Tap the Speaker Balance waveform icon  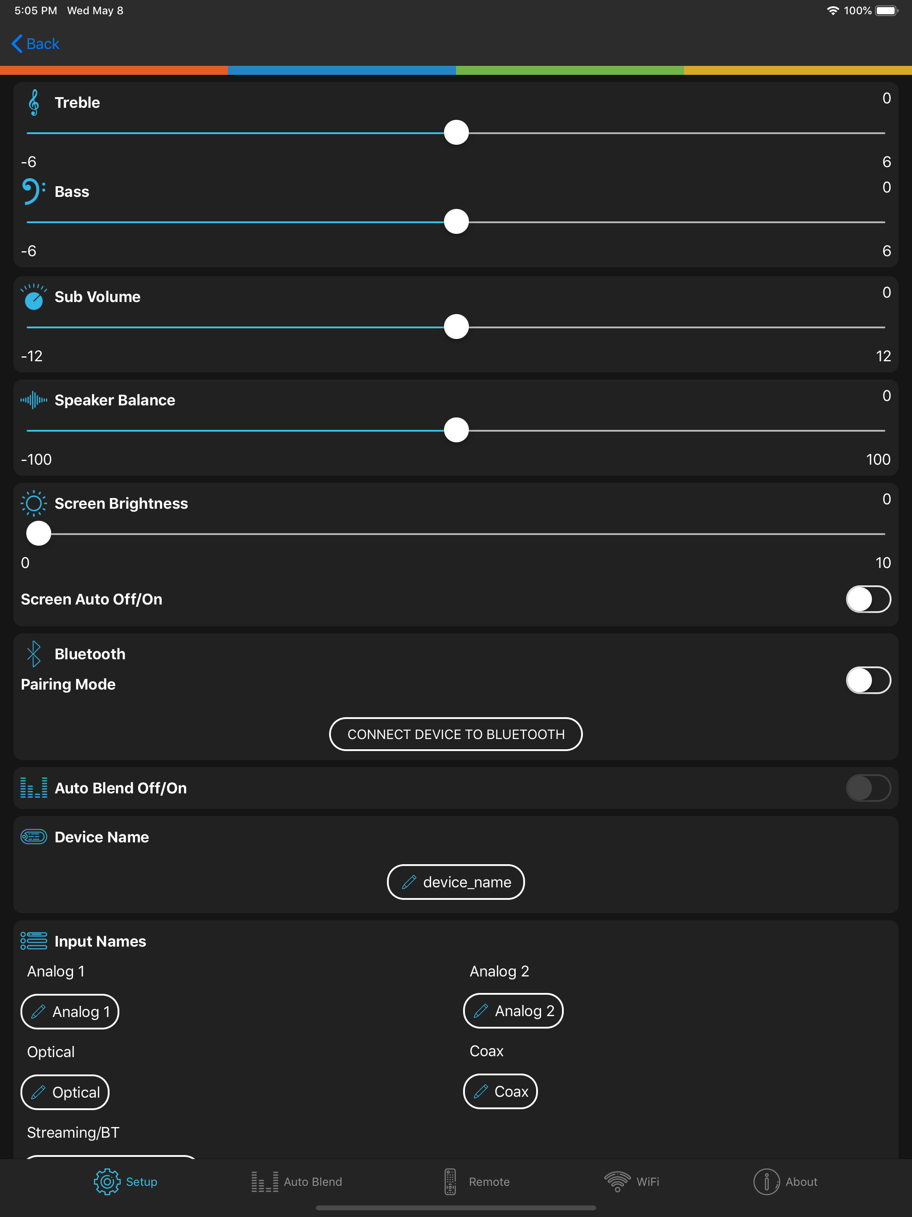tap(33, 400)
